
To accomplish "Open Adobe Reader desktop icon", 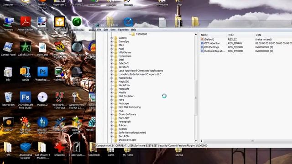I will 25,22.
